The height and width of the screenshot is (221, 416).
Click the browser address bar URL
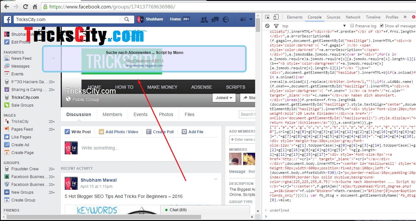tap(112, 6)
